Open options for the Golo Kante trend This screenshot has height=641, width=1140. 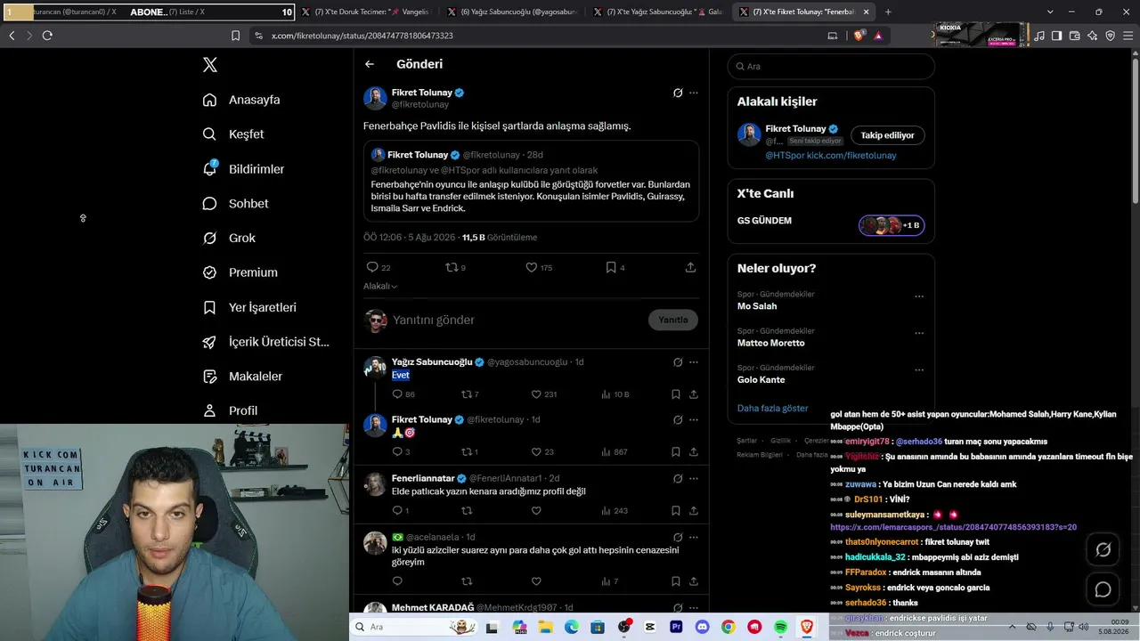919,370
